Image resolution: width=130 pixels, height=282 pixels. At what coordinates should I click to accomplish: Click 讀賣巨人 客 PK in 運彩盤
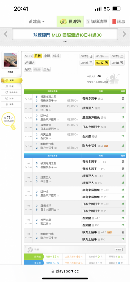click(92, 183)
